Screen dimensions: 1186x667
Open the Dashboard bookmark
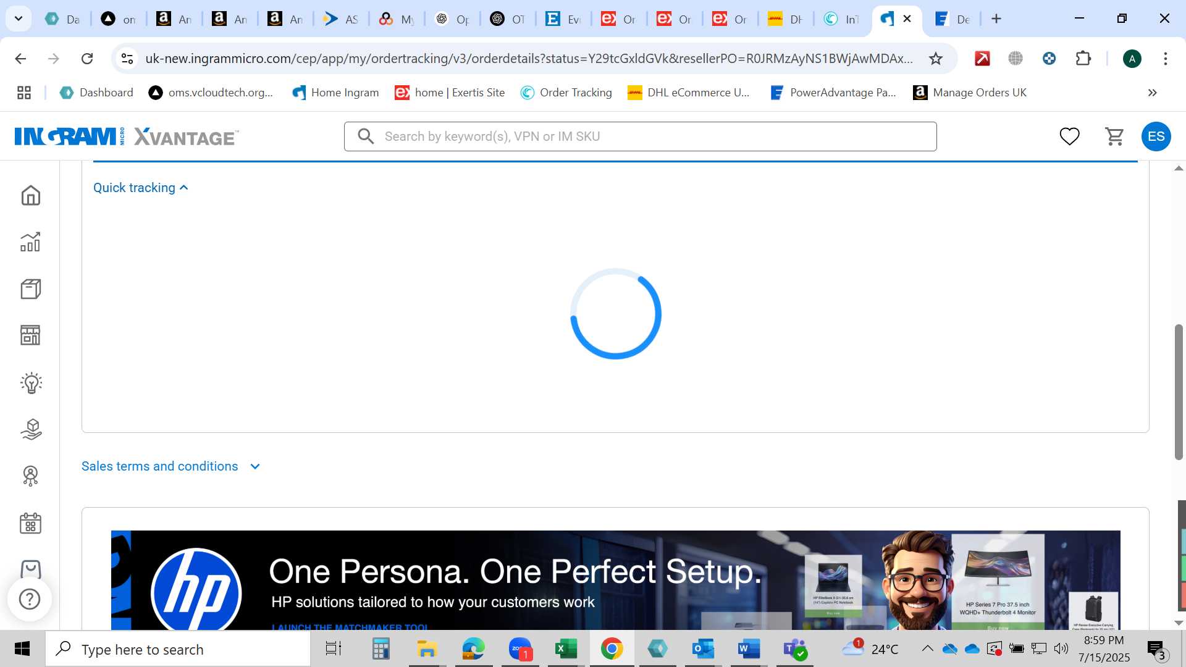click(96, 93)
